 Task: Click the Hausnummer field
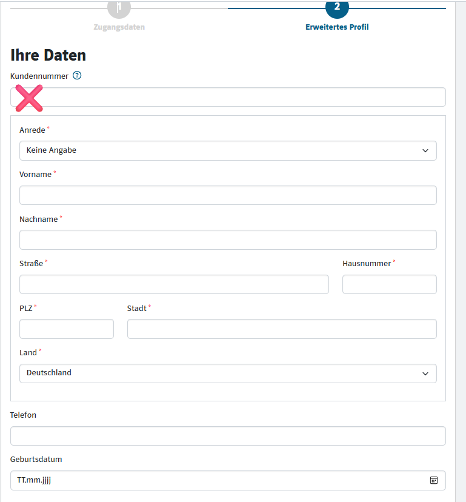[389, 284]
